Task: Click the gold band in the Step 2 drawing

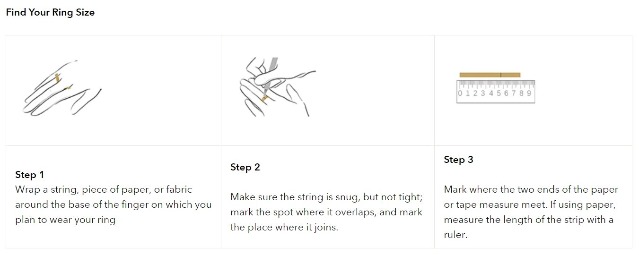Action: point(265,98)
